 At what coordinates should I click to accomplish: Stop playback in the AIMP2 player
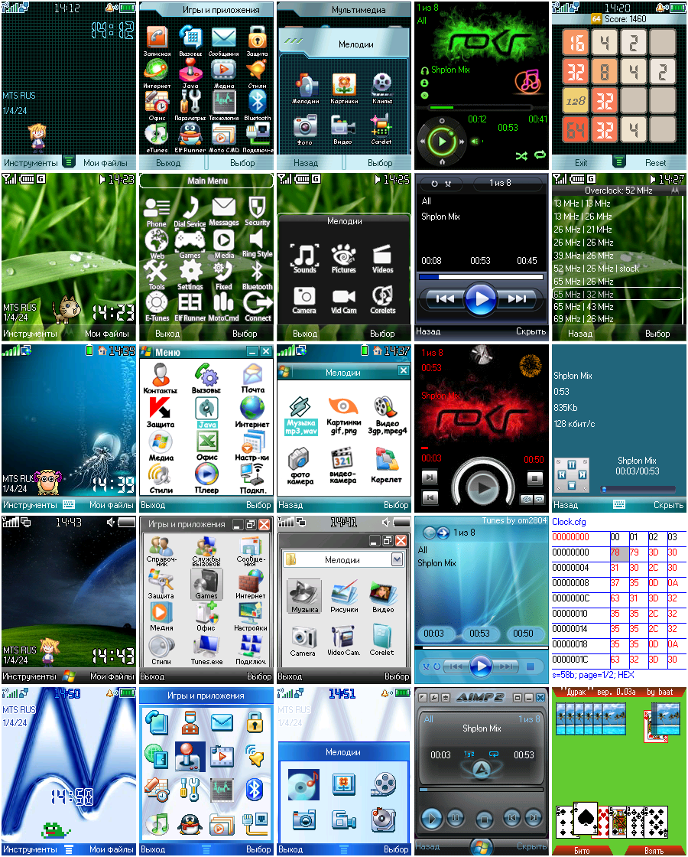484,819
